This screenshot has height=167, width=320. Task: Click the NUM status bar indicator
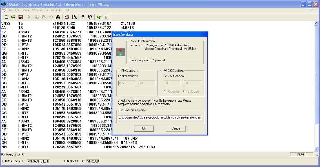coord(301,155)
